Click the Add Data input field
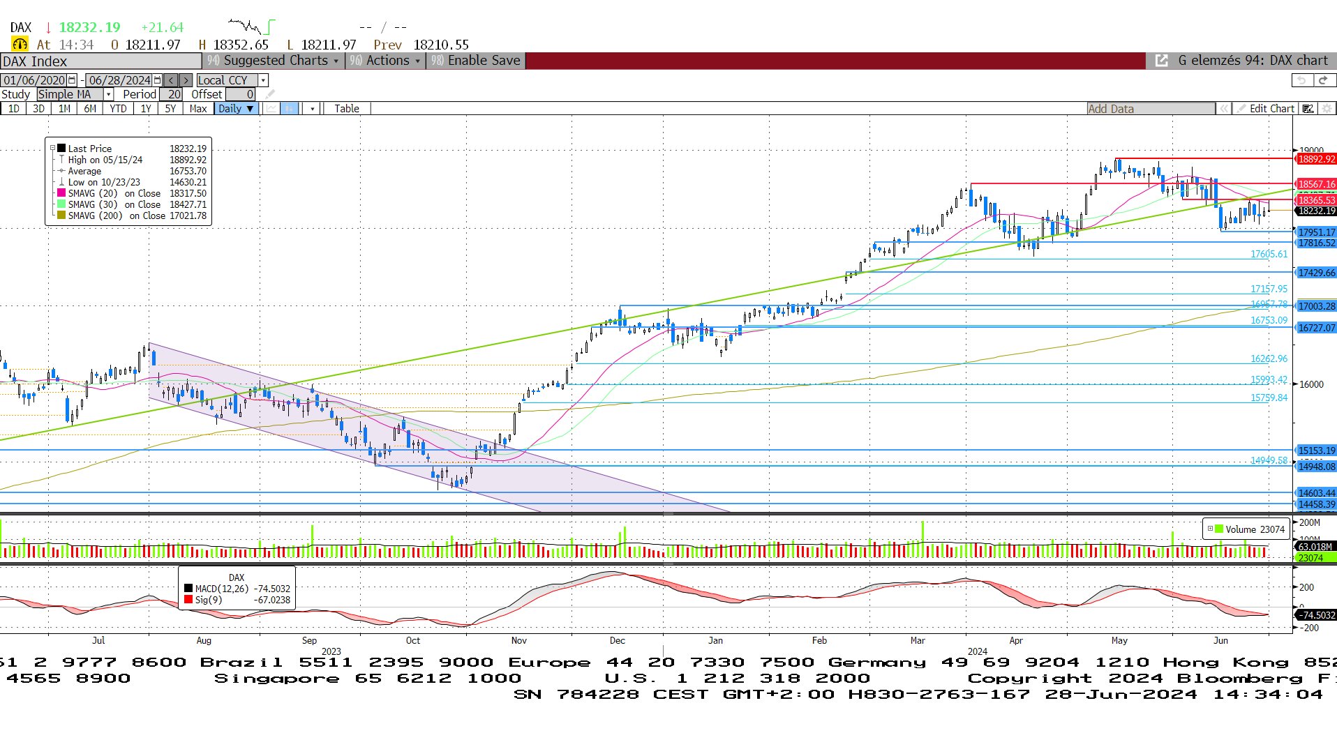The height and width of the screenshot is (733, 1337). (1151, 109)
